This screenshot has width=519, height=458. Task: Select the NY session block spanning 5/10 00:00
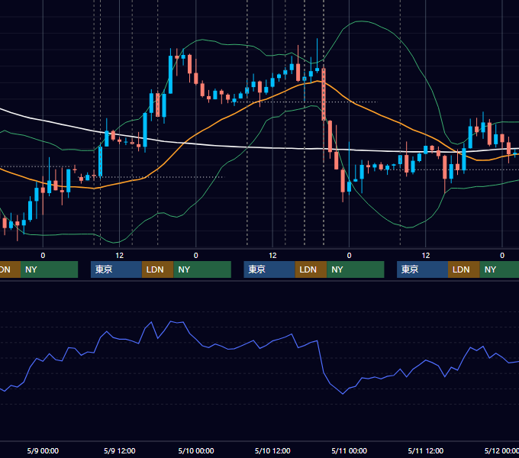[x=202, y=269]
